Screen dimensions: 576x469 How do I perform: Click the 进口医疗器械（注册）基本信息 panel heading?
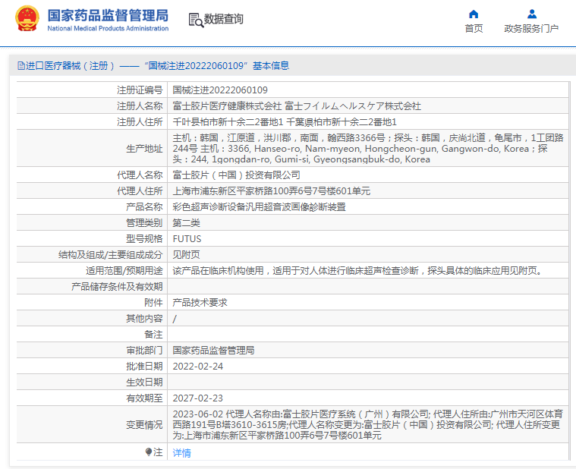tap(153, 66)
